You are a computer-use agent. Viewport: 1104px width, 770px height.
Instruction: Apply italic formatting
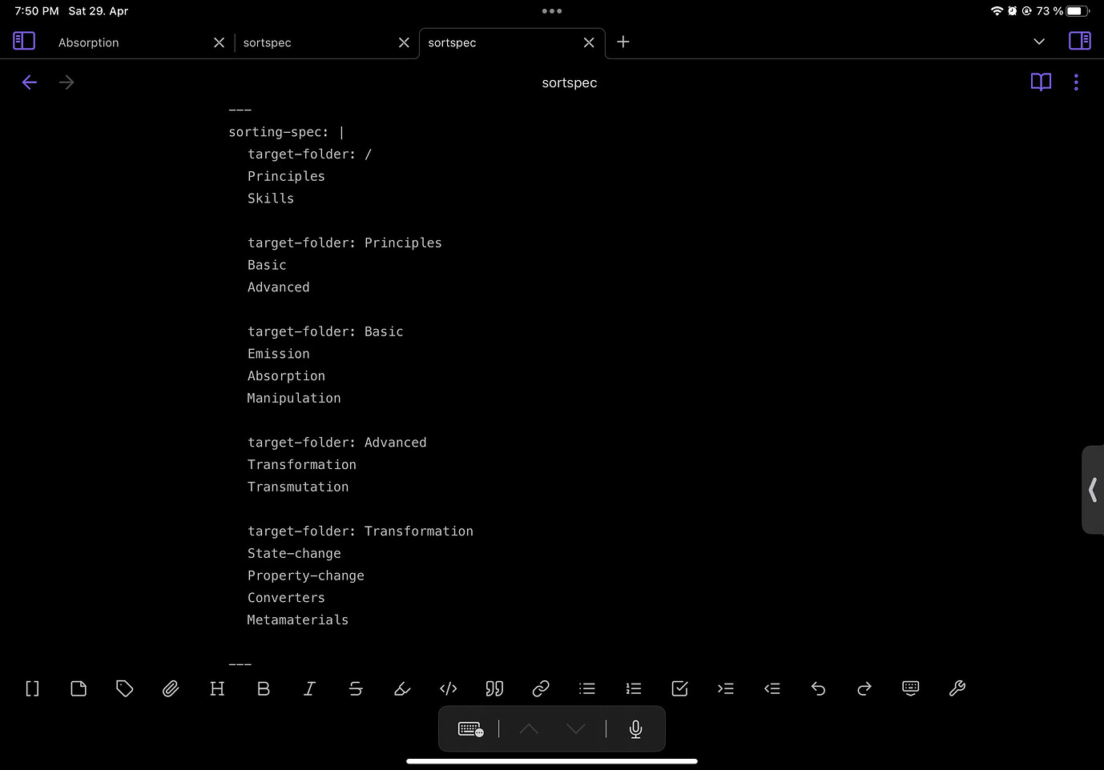point(309,688)
